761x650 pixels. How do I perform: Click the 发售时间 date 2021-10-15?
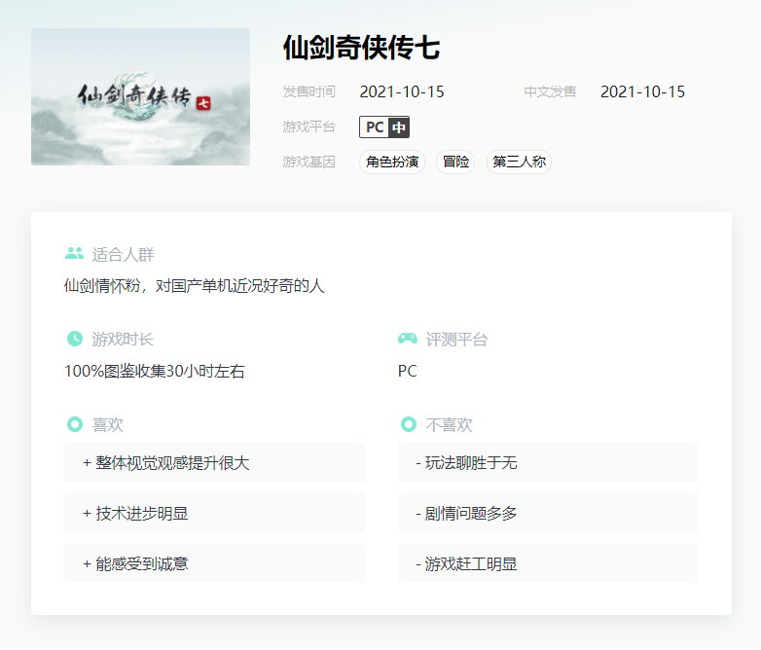click(x=402, y=91)
